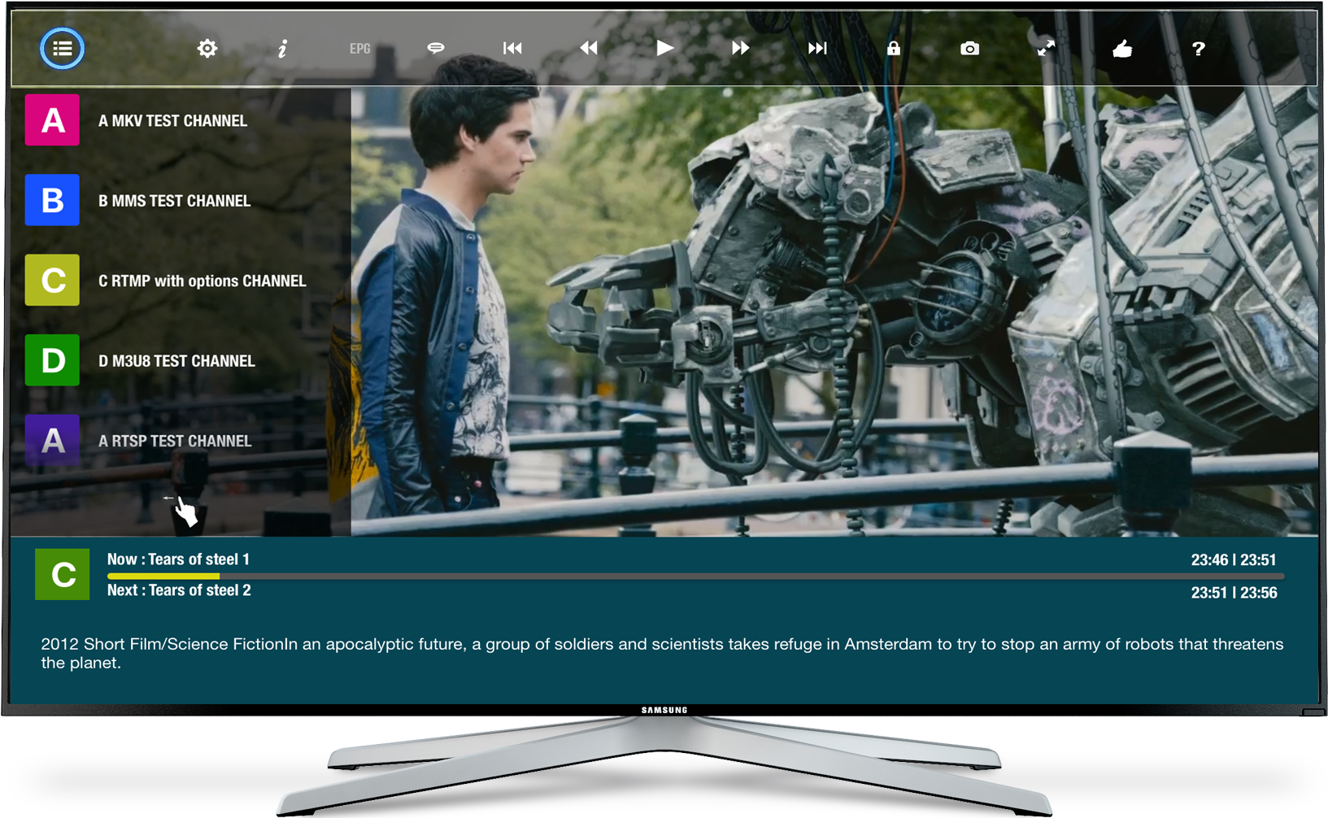Toggle subtitles speech bubble icon
Screen dimensions: 1328x818
436,49
